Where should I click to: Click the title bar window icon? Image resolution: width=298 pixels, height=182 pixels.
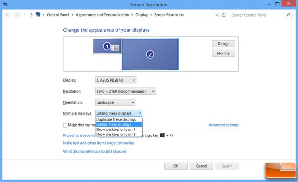[x=5, y=5]
